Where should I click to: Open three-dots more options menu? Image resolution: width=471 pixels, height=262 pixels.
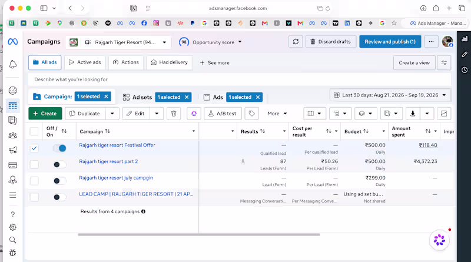[431, 42]
